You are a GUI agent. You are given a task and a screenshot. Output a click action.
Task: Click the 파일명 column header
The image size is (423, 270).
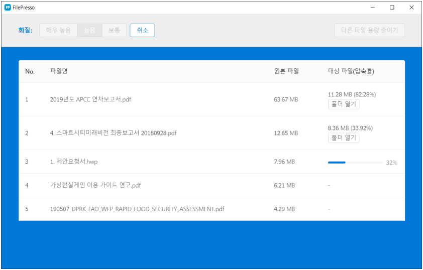tap(59, 71)
